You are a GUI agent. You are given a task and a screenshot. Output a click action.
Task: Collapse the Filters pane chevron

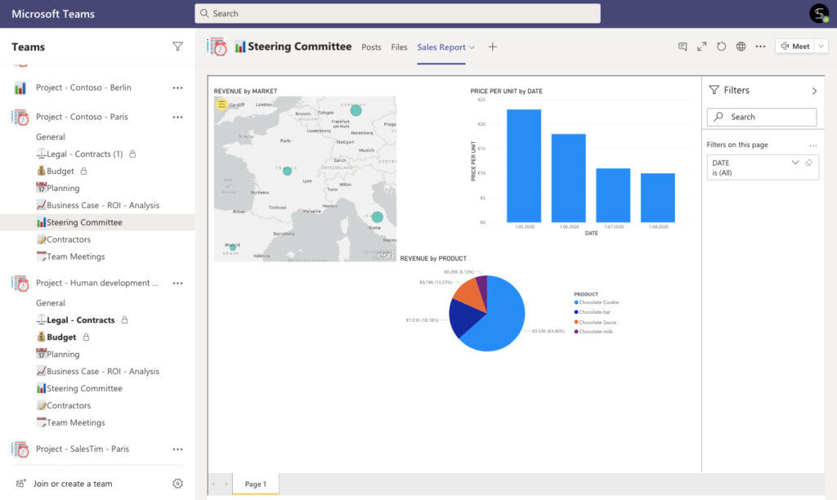(x=815, y=91)
